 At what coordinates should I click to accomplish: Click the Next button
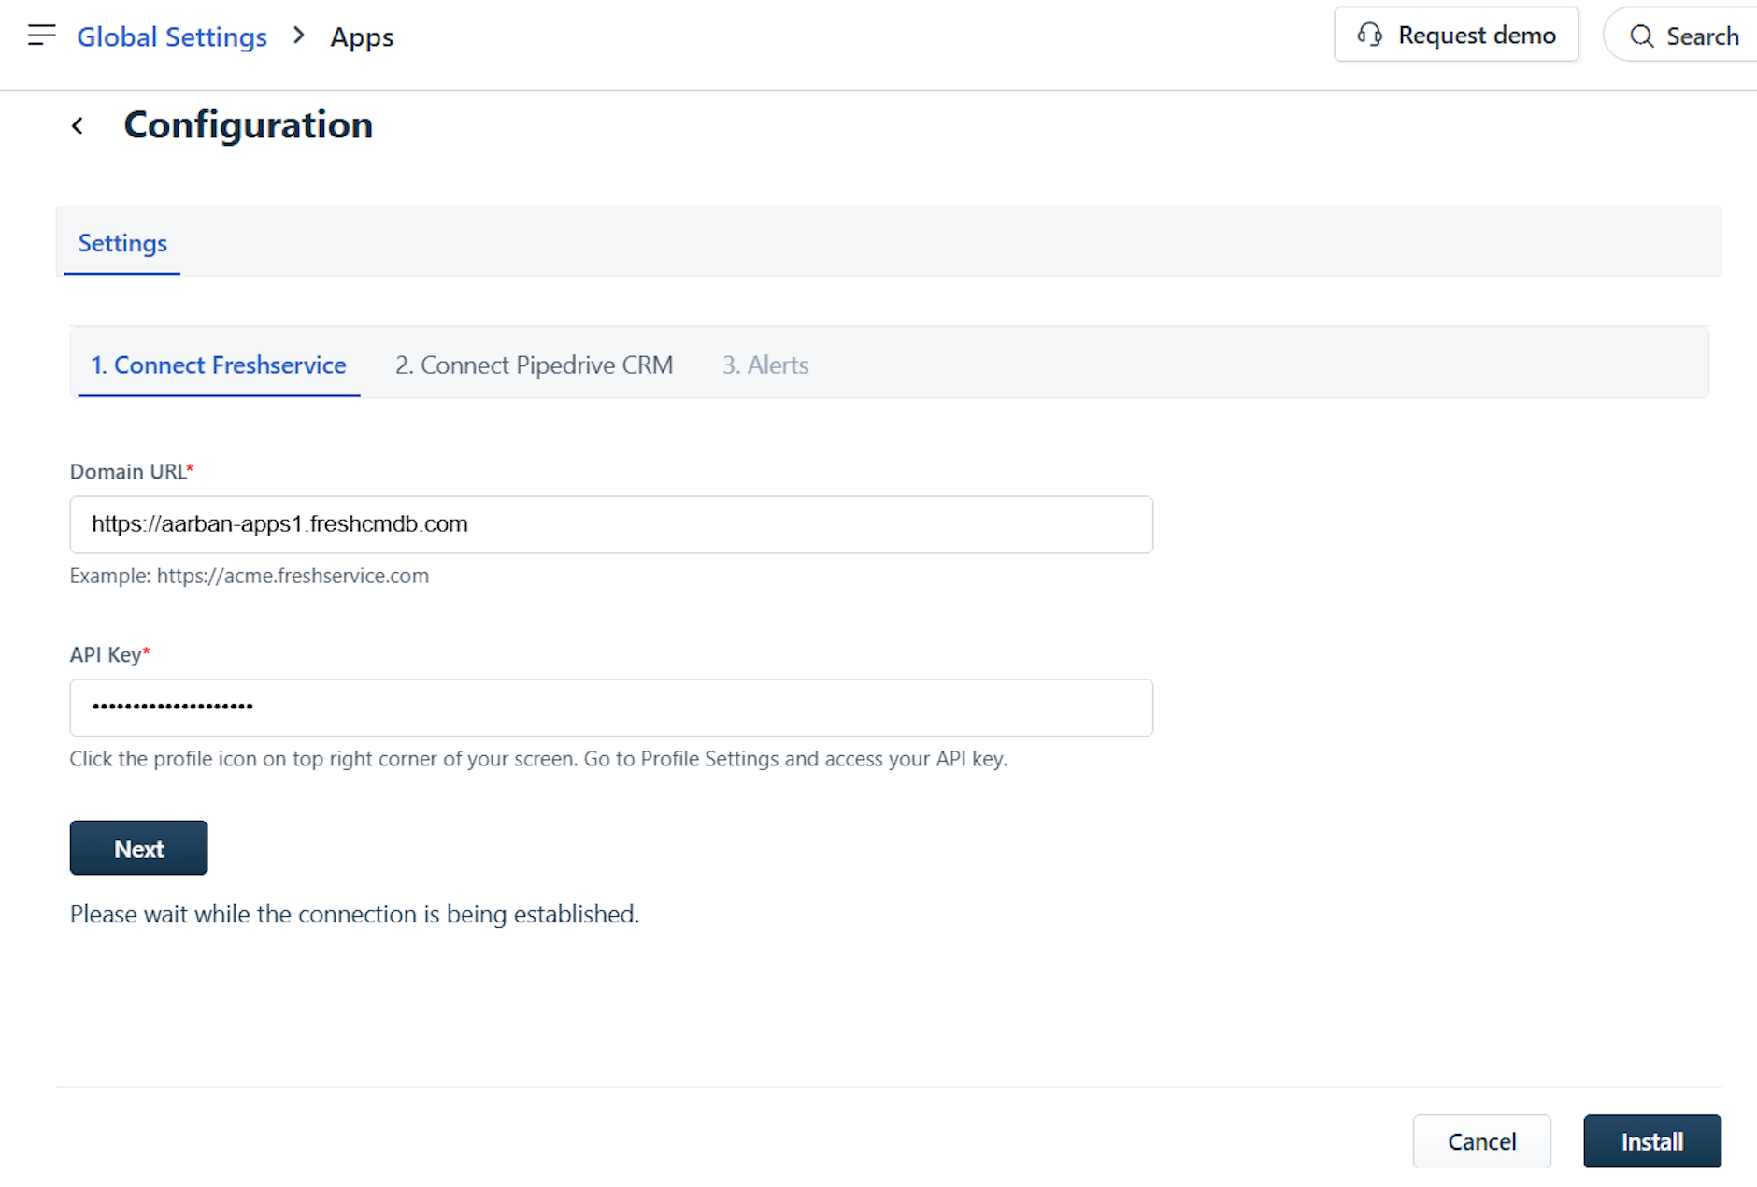coord(138,848)
